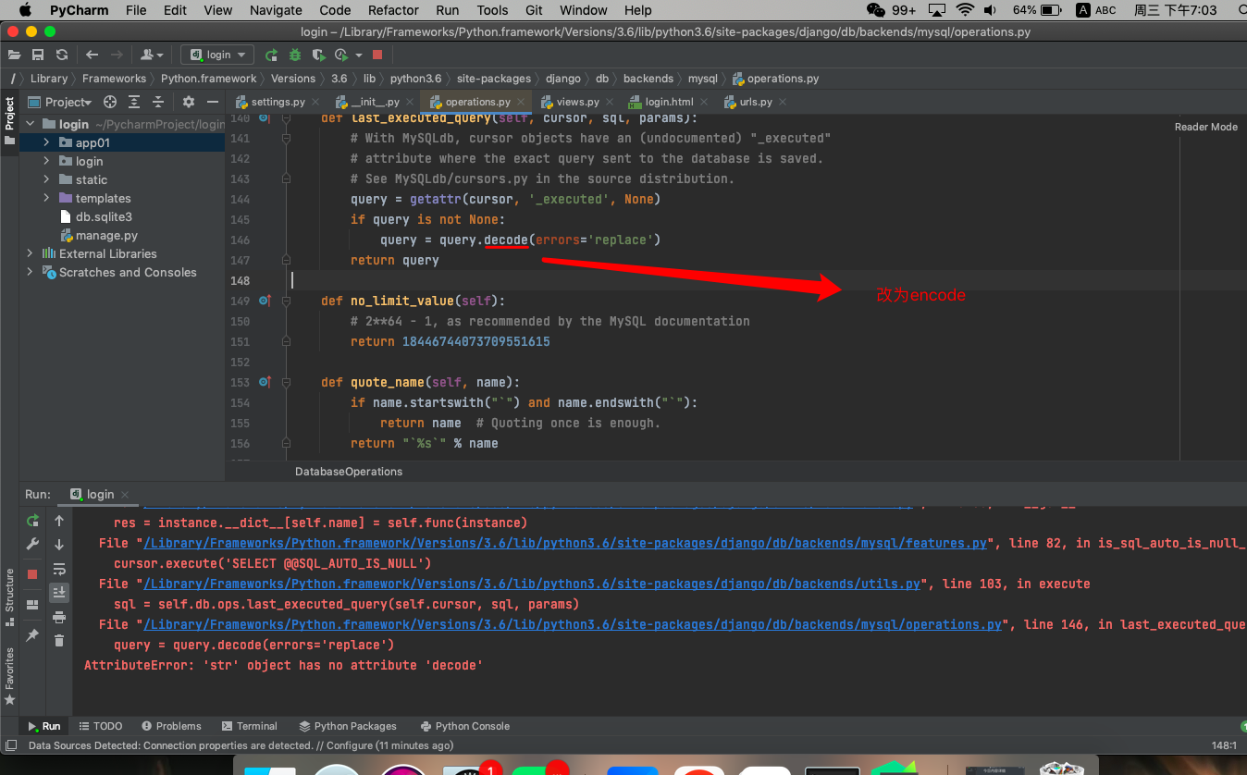Viewport: 1247px width, 775px height.
Task: Reload all files from disk
Action: click(x=62, y=55)
